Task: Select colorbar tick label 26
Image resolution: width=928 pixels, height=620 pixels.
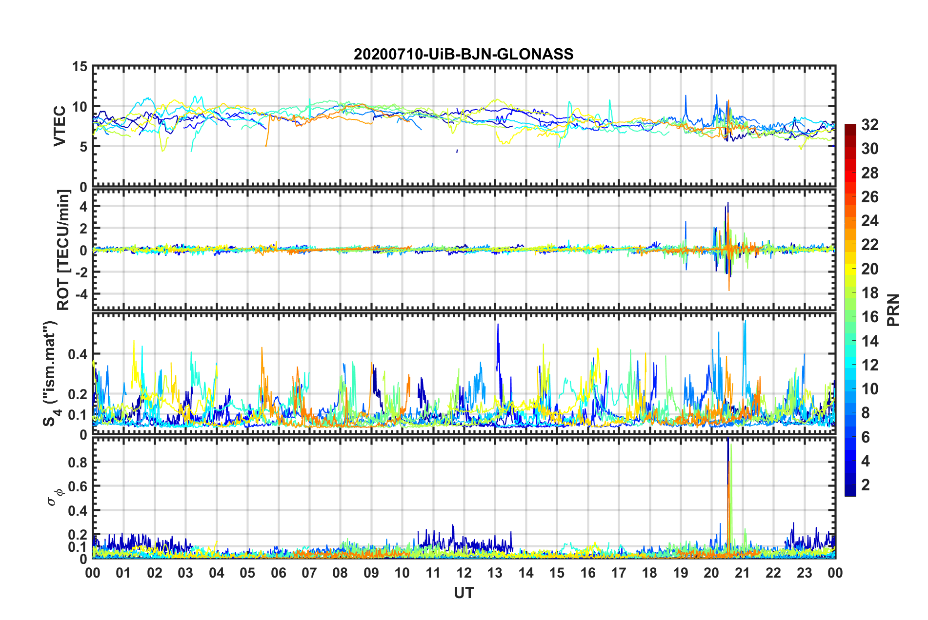Action: pos(869,197)
